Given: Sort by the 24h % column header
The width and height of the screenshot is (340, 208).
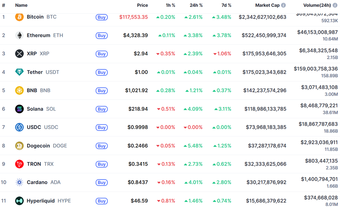Looking at the screenshot, I should (x=196, y=6).
